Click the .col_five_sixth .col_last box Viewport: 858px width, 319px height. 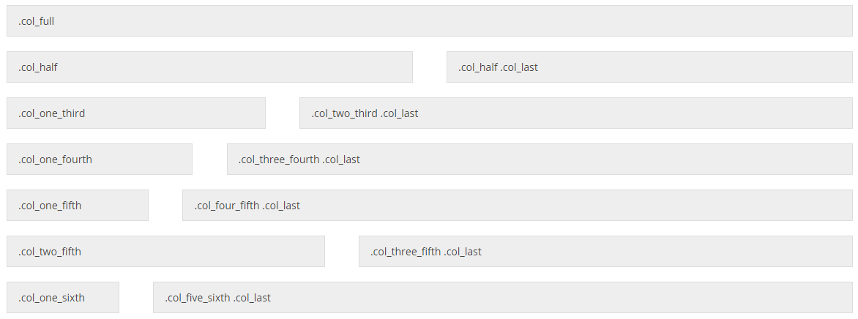click(x=503, y=298)
